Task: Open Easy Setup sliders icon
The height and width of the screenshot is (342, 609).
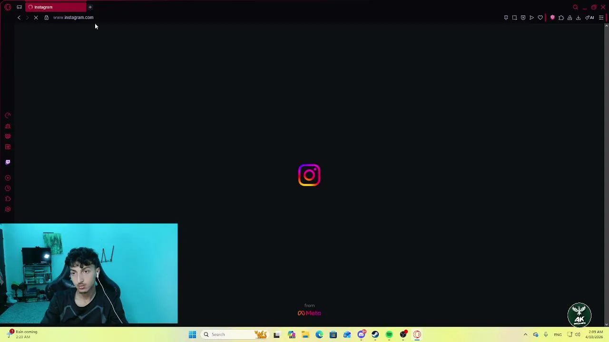Action: [x=601, y=18]
